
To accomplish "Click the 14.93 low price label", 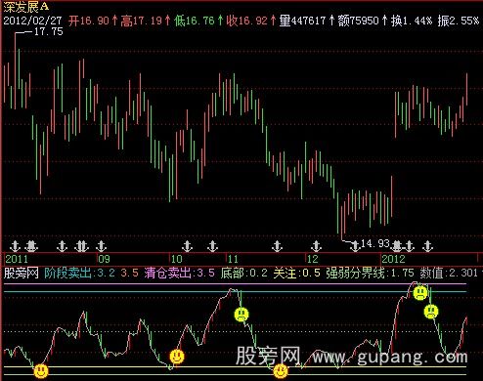I will click(x=375, y=243).
